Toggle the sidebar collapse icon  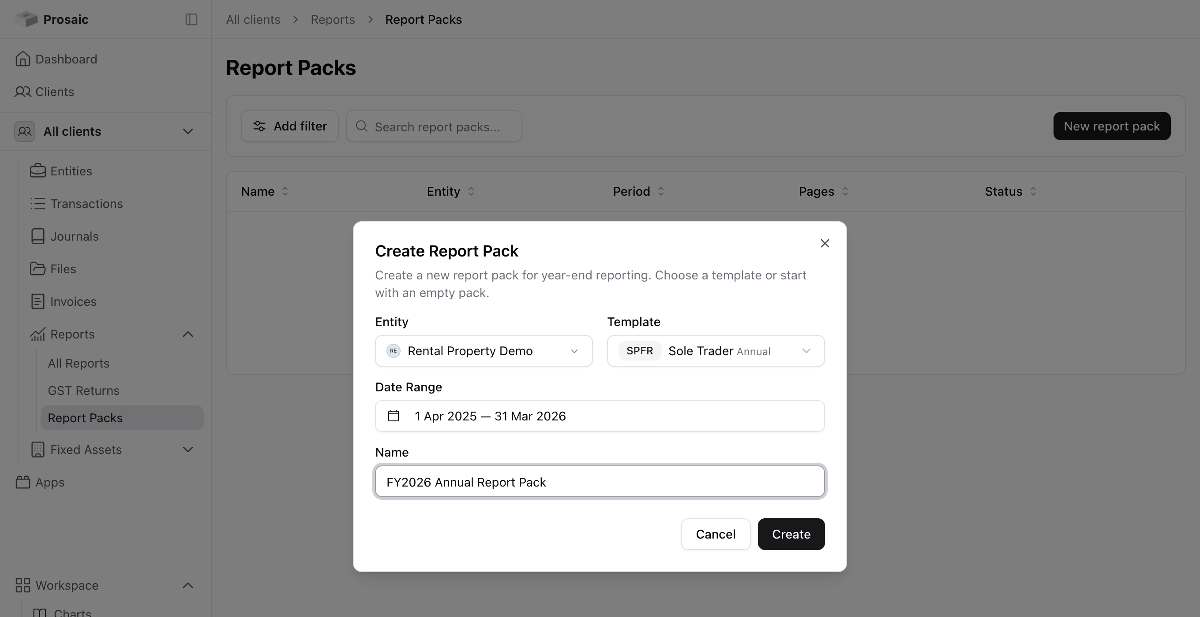191,19
